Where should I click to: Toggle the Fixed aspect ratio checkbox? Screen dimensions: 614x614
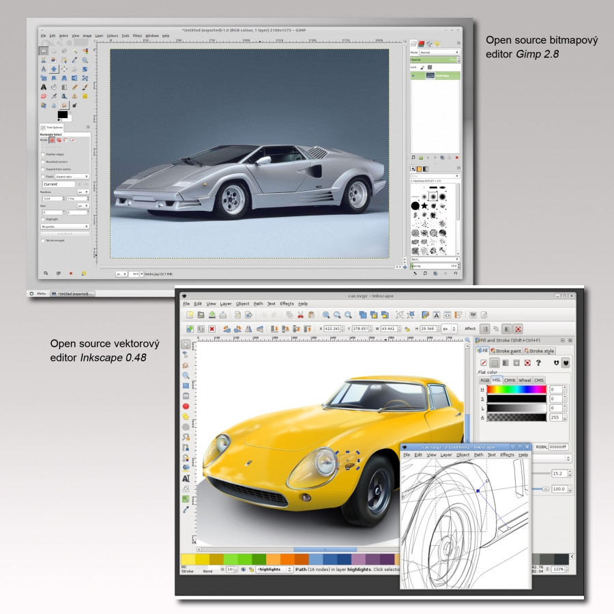43,177
